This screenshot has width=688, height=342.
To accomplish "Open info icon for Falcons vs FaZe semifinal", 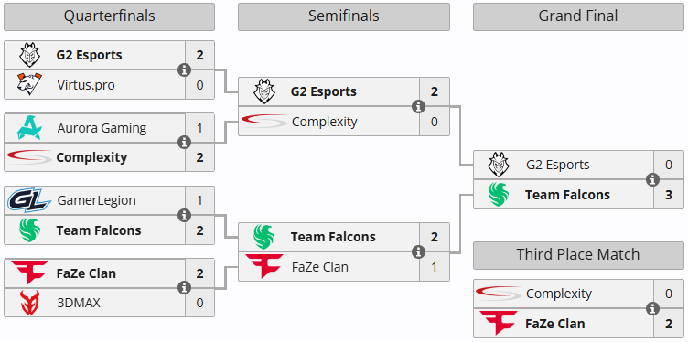I will pos(419,251).
